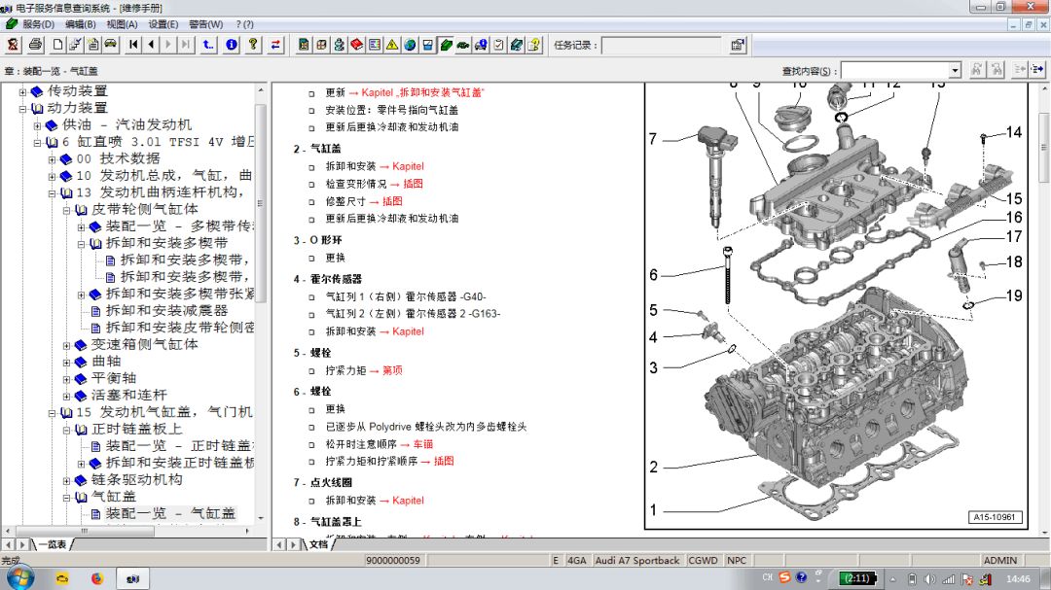Click the printer icon in the toolbar
This screenshot has width=1051, height=590.
click(35, 45)
